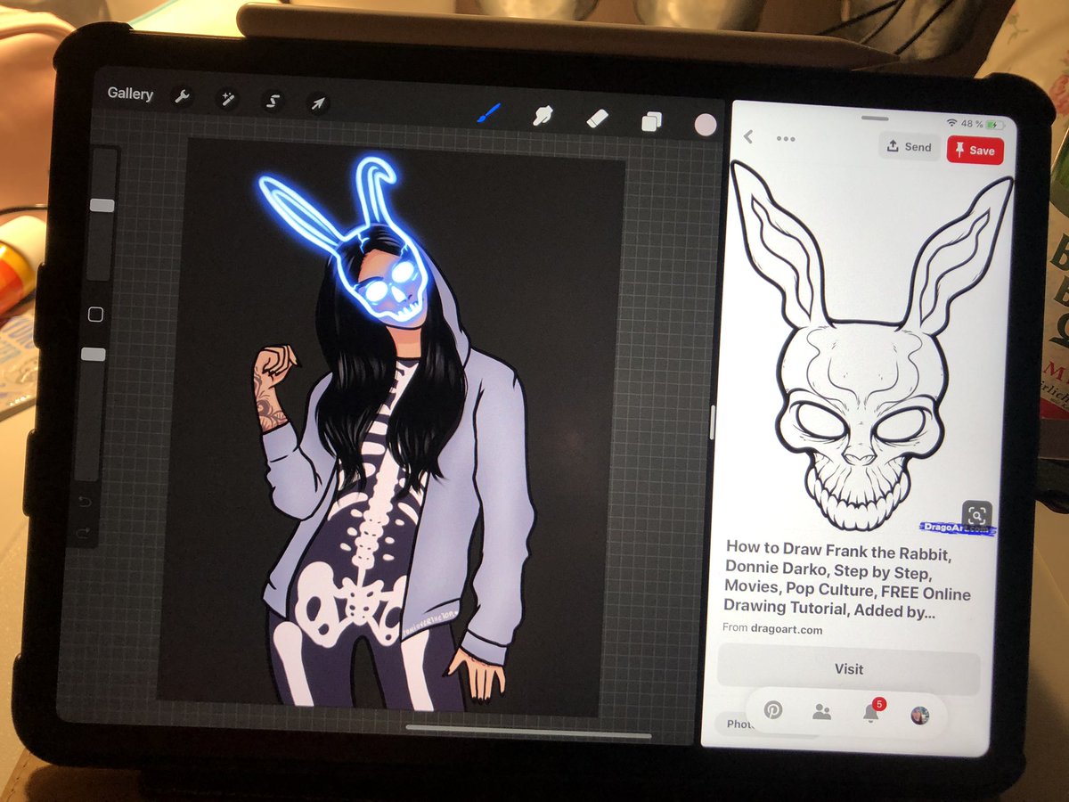
Task: Save the Frank the Rabbit pin
Action: pyautogui.click(x=975, y=151)
